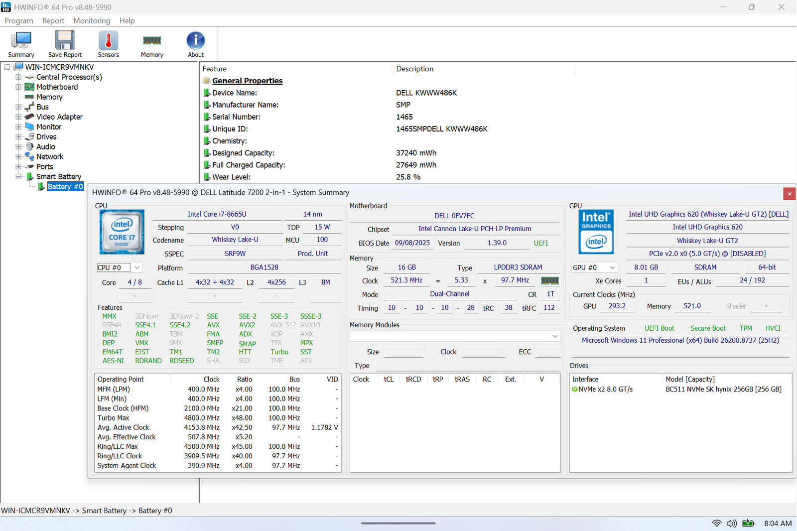797x531 pixels.
Task: Click the Windows 11 Professional OS text
Action: [680, 340]
